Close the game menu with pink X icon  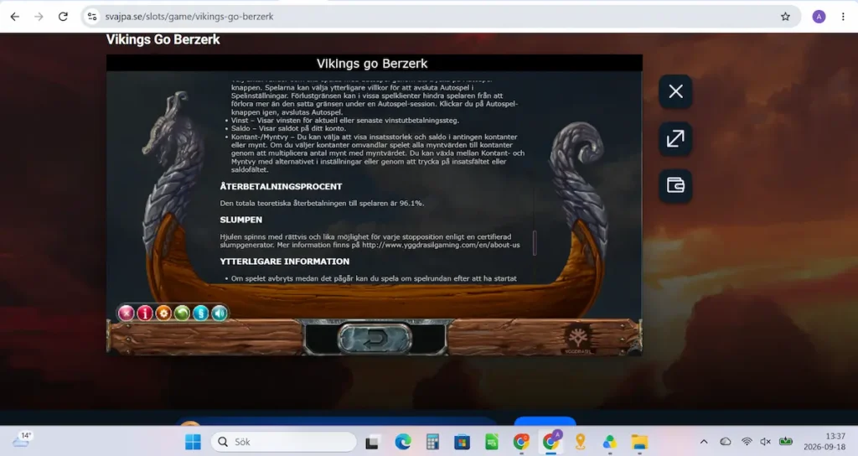tap(127, 313)
